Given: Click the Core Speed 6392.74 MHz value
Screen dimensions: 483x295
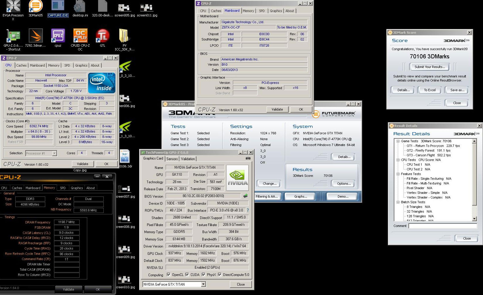Looking at the screenshot, I should click(x=39, y=126).
